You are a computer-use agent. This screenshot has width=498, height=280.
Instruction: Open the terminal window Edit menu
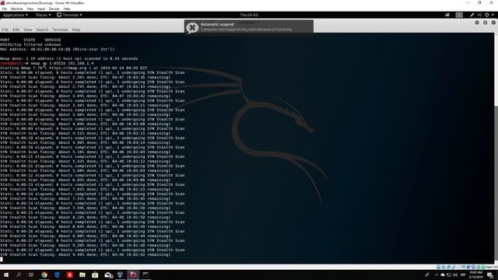pos(16,30)
